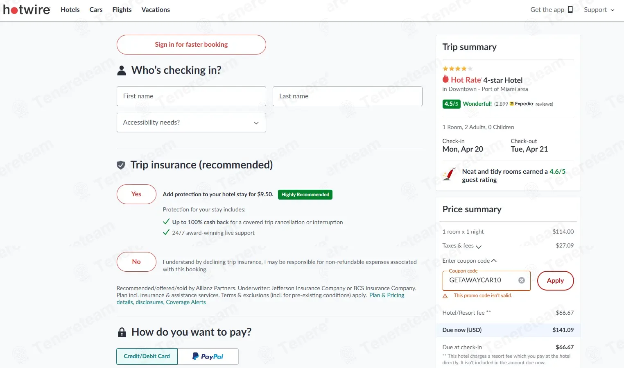Open the Accessibility needs dropdown
The image size is (624, 368).
click(191, 123)
